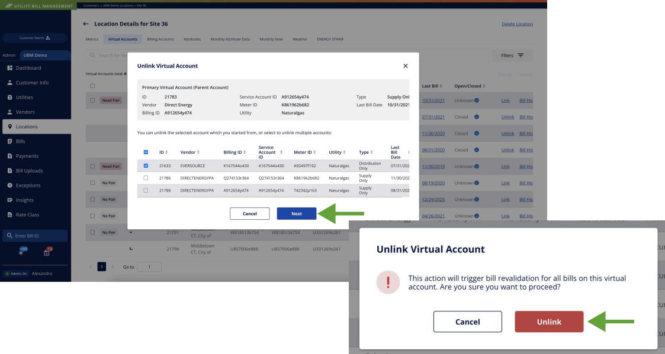Click the info icon in the 08/19/2020 row

point(477,183)
